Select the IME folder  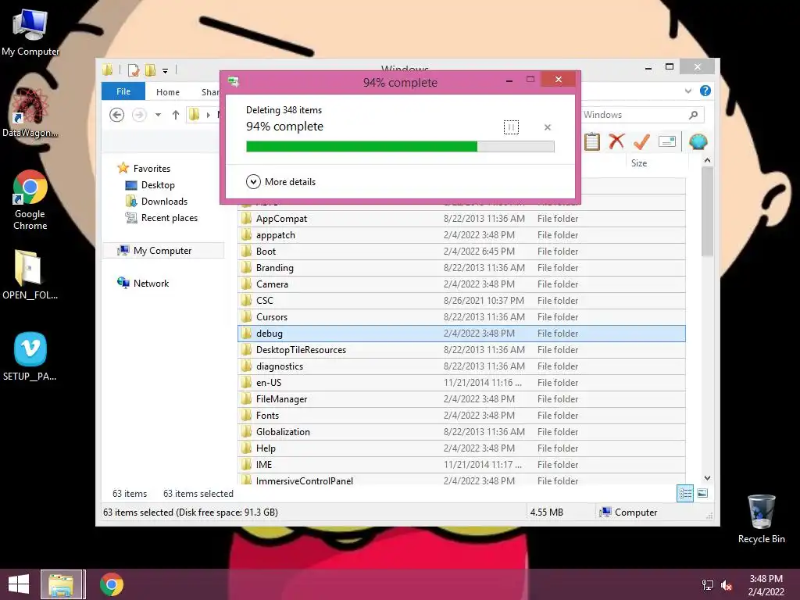coord(461,464)
